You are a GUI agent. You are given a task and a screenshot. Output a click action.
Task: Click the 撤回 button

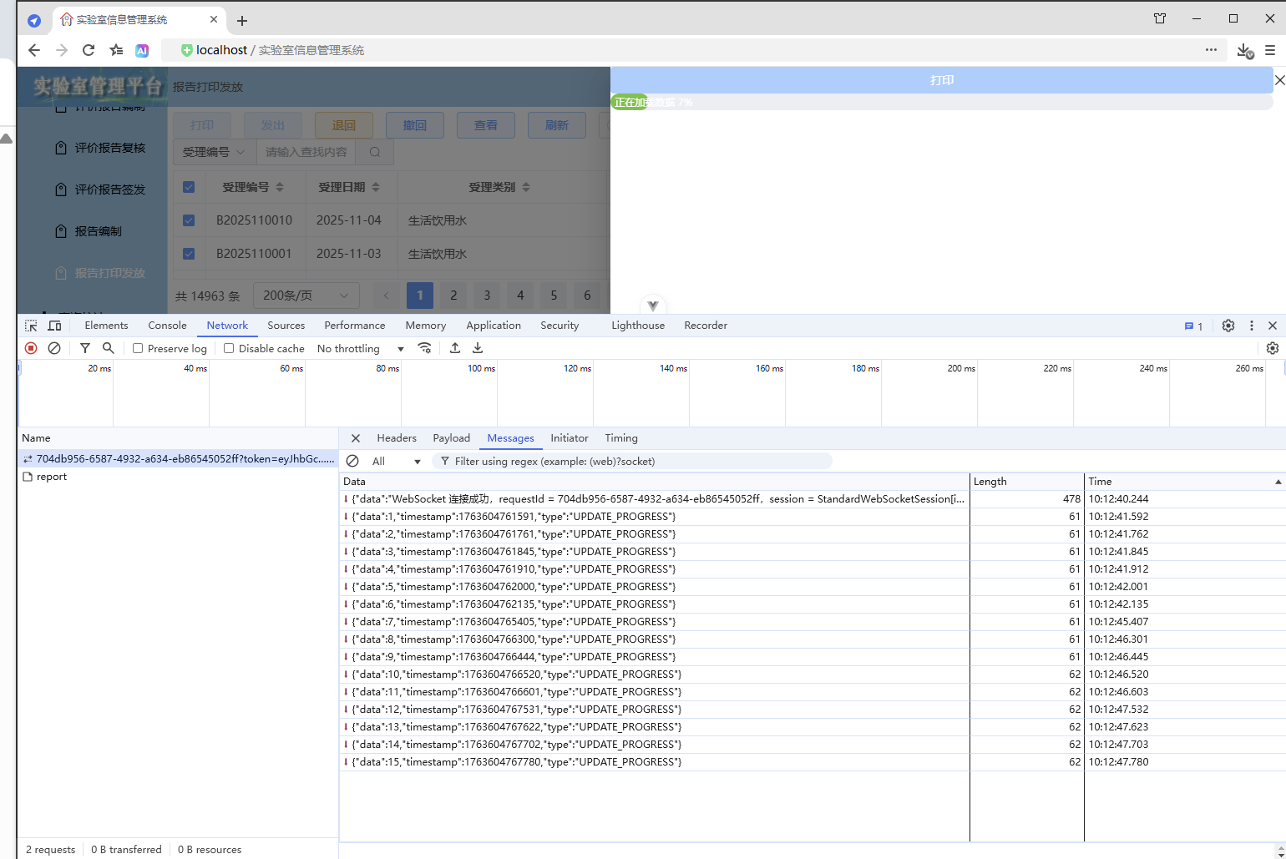tap(414, 125)
